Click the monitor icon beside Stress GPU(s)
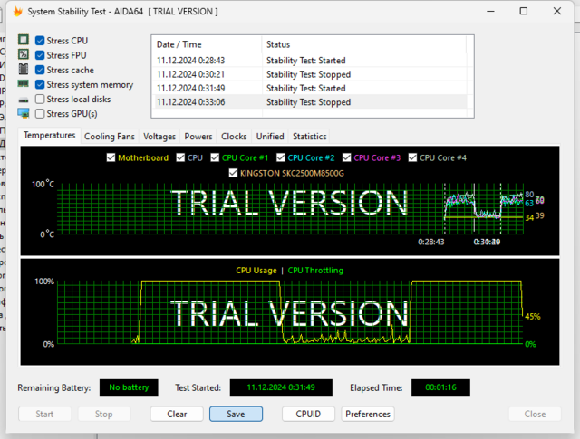Image resolution: width=580 pixels, height=439 pixels. 24,113
